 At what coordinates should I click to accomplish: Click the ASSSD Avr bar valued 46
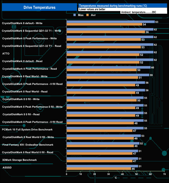(x=99, y=169)
